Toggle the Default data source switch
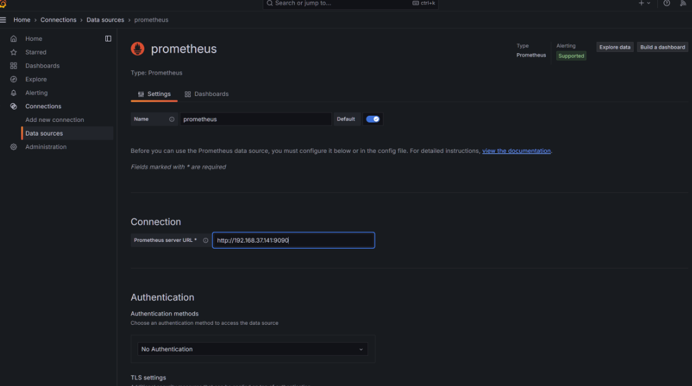Viewport: 692px width, 386px height. (x=373, y=119)
